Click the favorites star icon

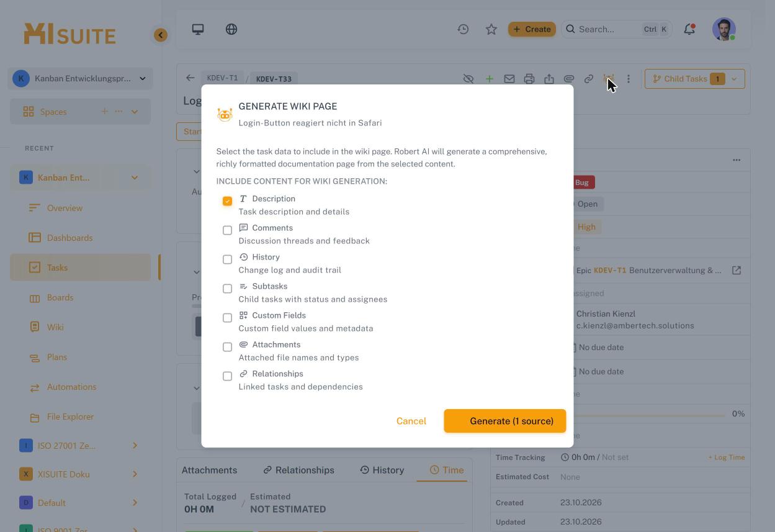(x=491, y=29)
